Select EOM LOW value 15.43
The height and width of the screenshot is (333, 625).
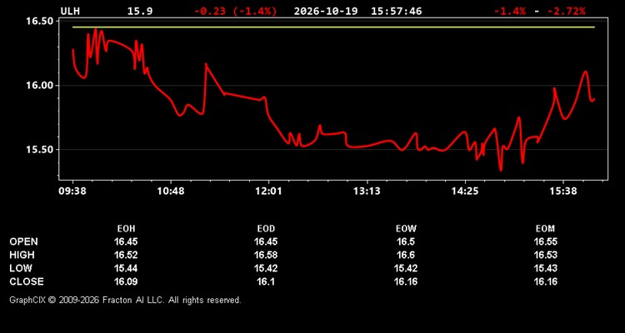coord(545,268)
